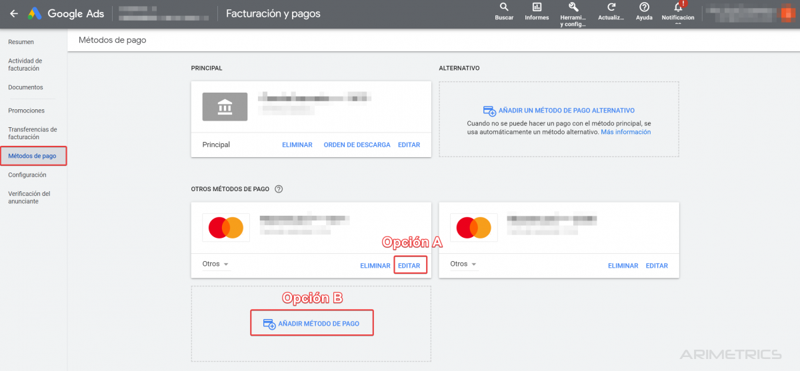Open Actividad de facturación in sidebar

[25, 65]
